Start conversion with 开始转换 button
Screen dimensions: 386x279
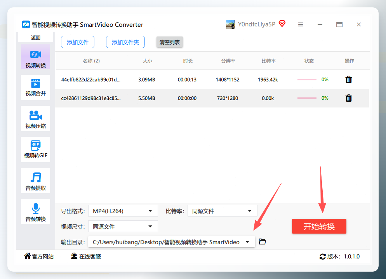pyautogui.click(x=319, y=226)
